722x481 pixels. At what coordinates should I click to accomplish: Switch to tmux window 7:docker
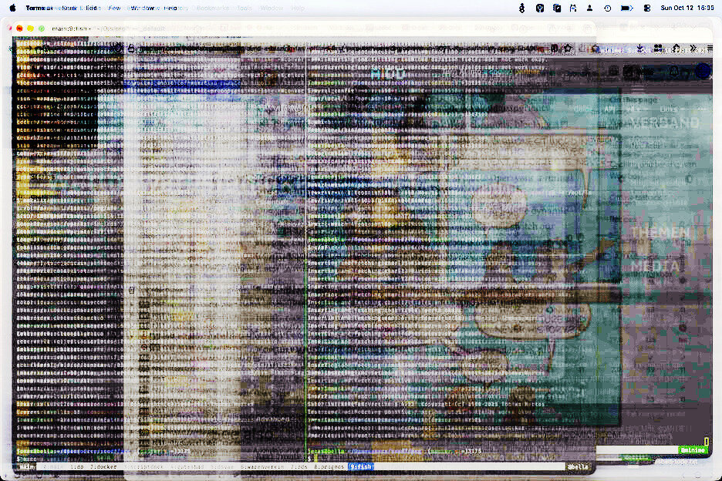pos(103,466)
